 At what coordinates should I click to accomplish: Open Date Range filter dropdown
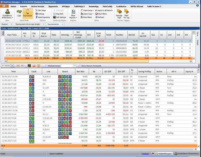[x=87, y=10]
